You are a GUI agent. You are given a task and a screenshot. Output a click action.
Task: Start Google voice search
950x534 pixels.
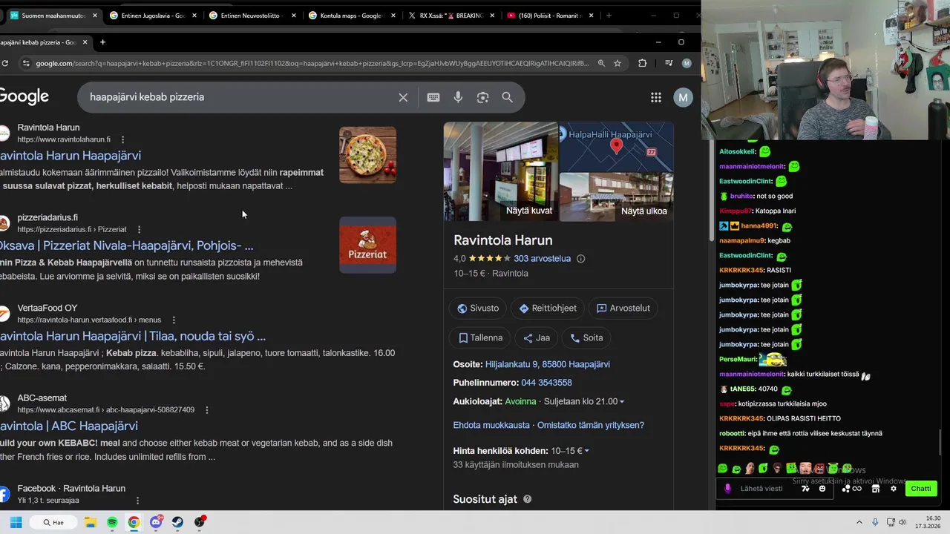(x=458, y=97)
